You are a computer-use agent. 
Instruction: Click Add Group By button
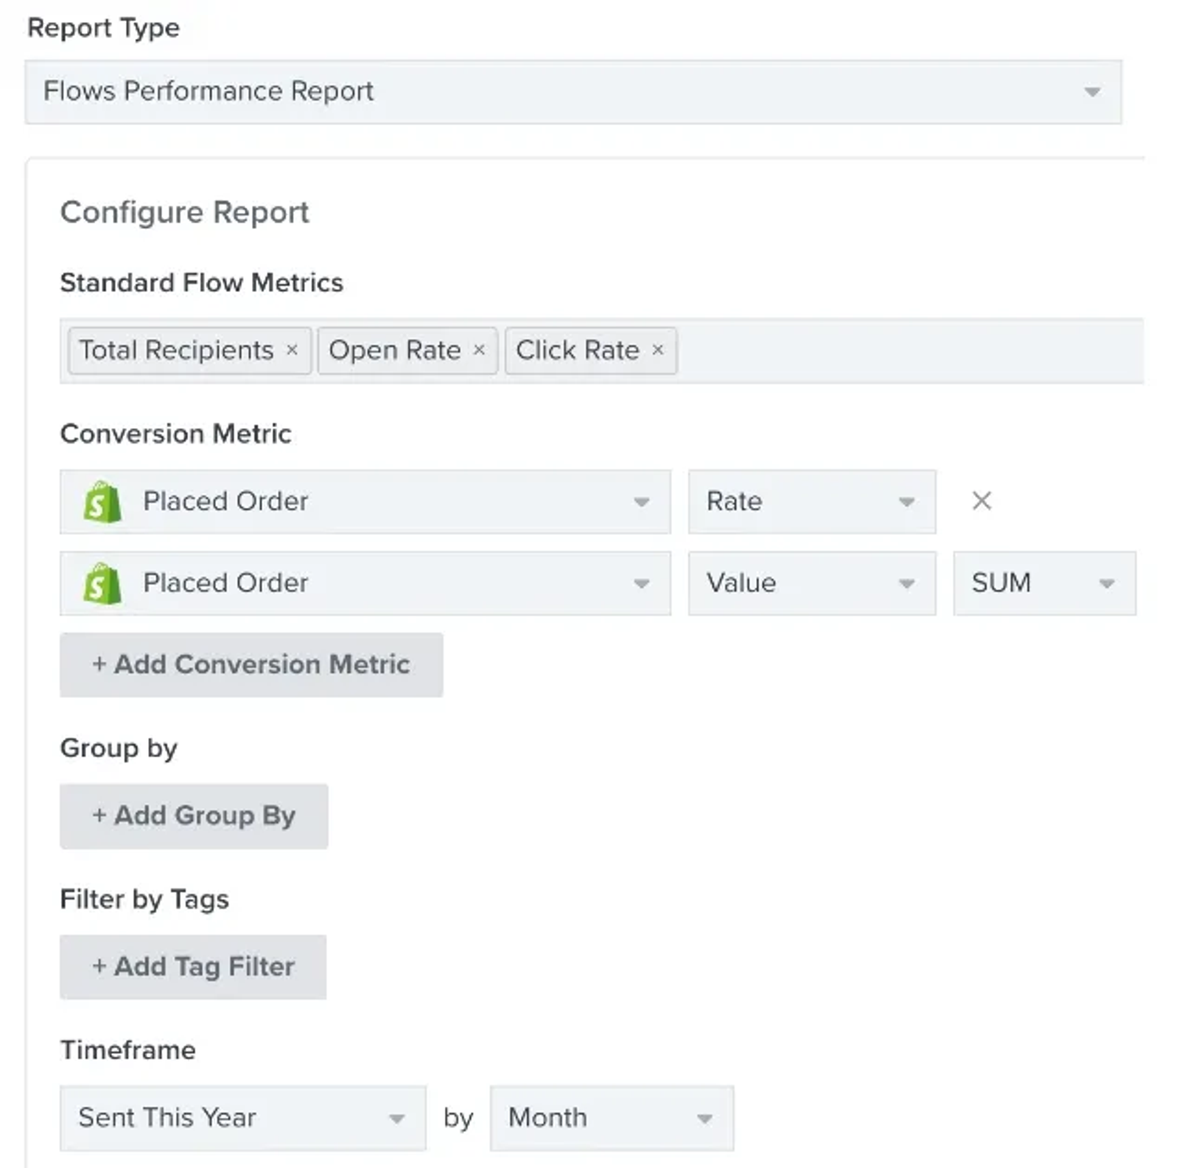[x=194, y=816]
